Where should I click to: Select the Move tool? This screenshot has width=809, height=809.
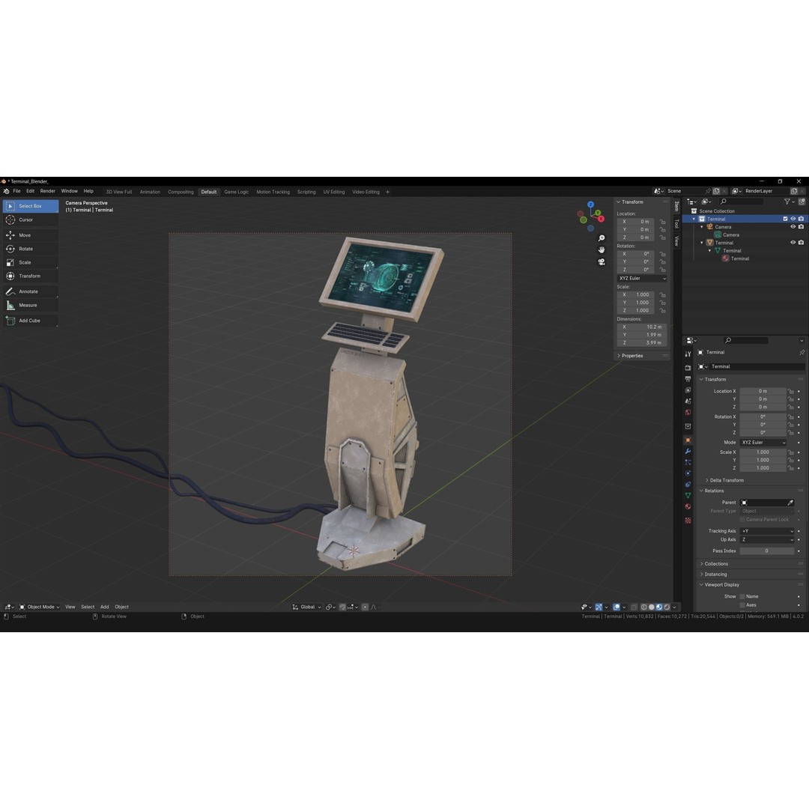coord(26,234)
